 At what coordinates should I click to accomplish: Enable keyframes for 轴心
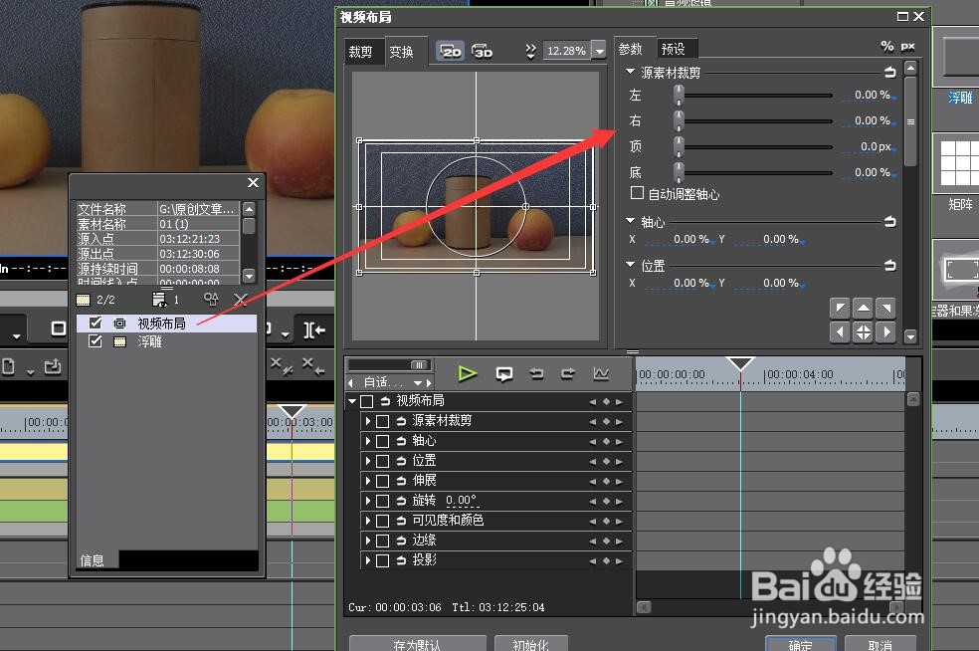[383, 442]
